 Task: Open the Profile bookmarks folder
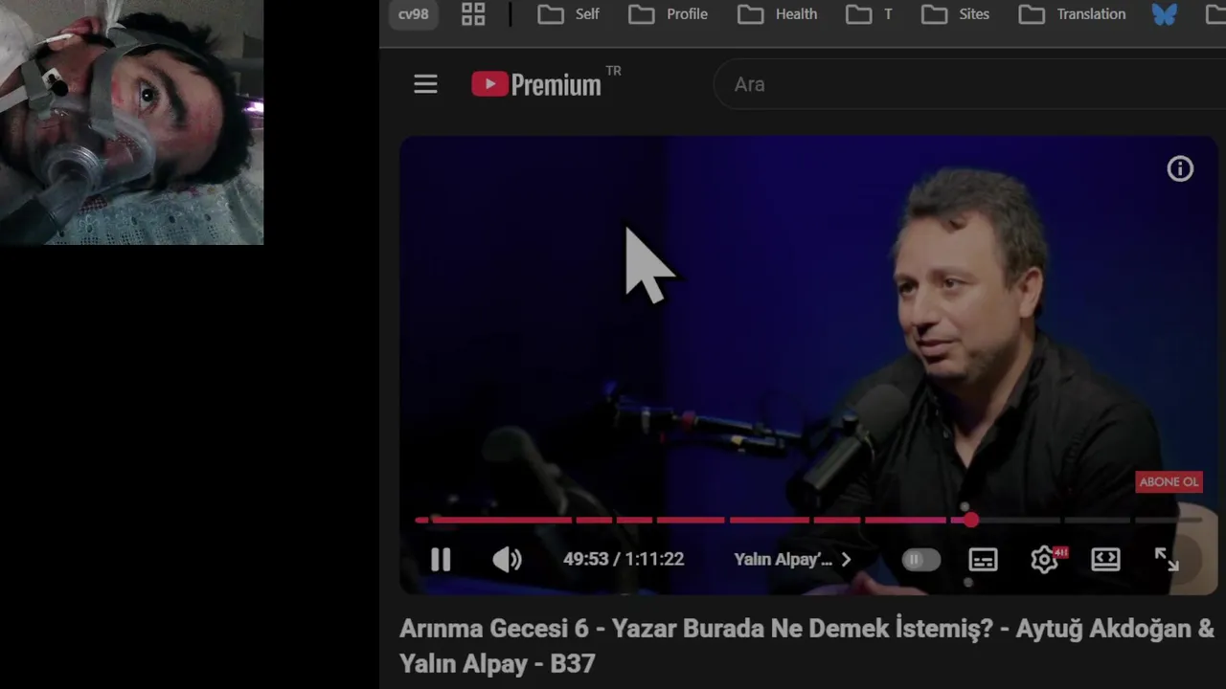[668, 14]
